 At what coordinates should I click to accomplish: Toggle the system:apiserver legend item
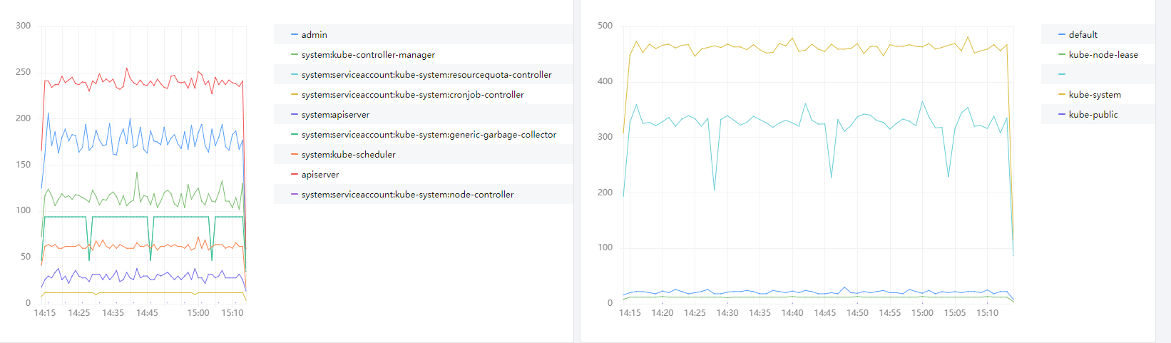click(335, 115)
